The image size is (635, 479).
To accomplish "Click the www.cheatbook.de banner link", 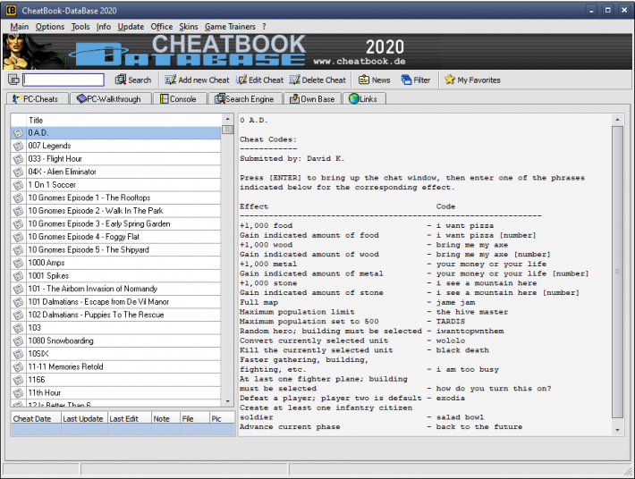I will pos(360,62).
